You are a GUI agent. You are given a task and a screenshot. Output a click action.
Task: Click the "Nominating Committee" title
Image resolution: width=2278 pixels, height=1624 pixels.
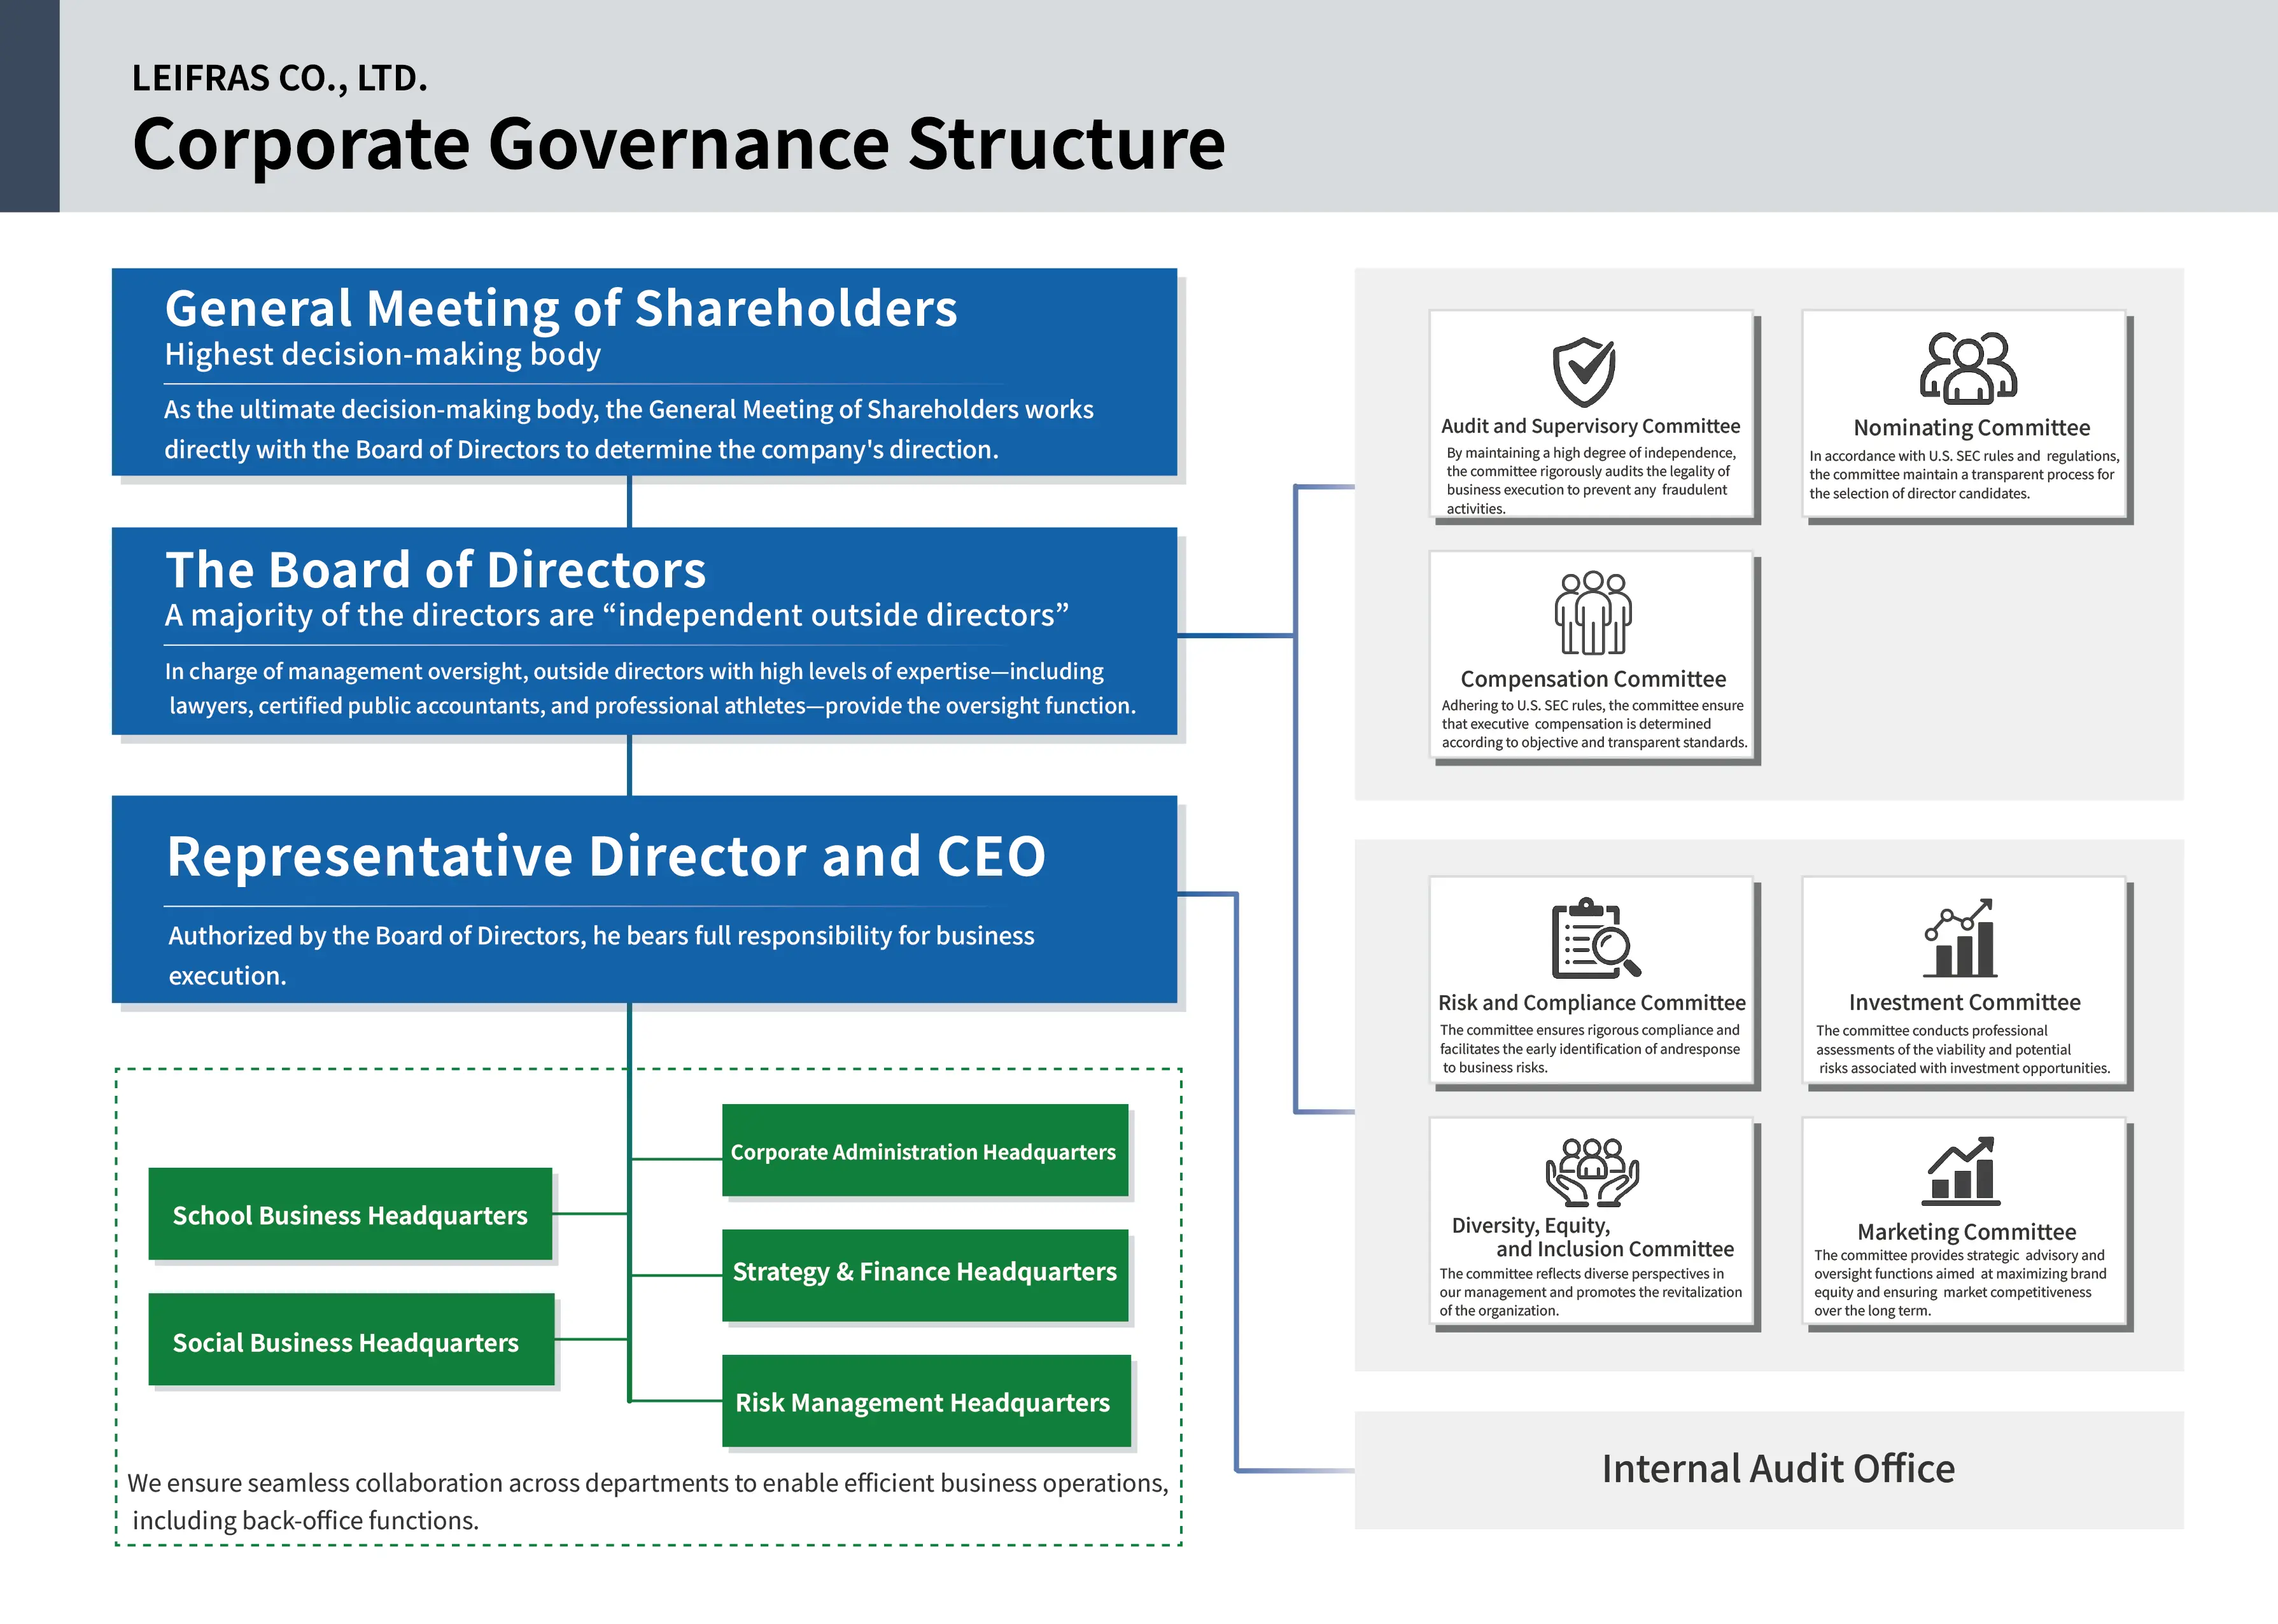click(x=1971, y=428)
